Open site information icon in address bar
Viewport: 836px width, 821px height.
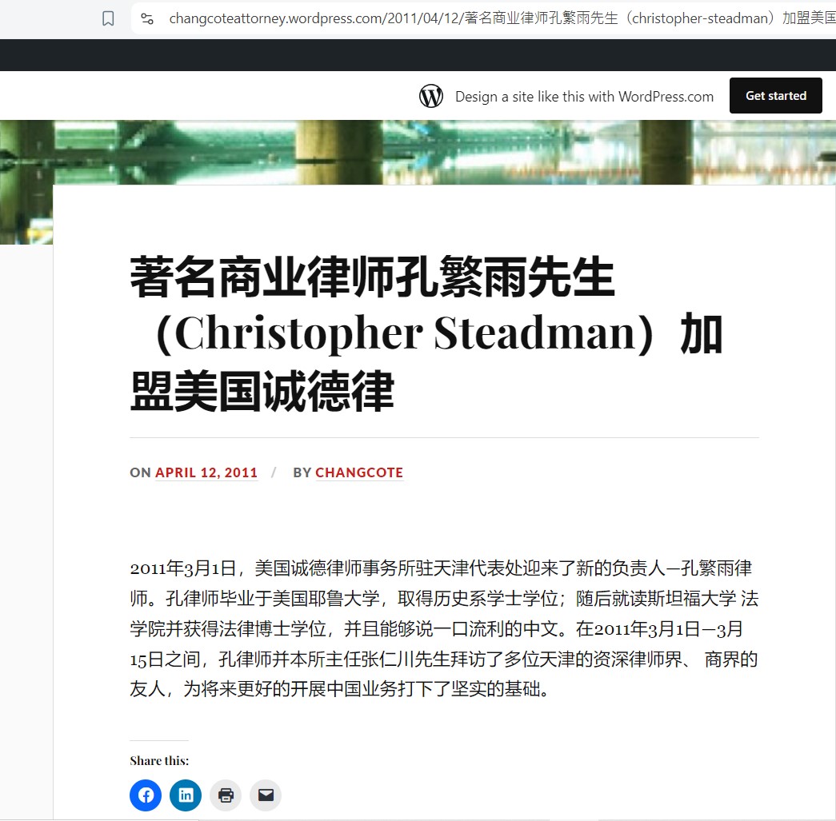pyautogui.click(x=147, y=18)
